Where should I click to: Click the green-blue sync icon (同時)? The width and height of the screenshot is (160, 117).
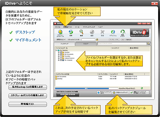coord(71,32)
